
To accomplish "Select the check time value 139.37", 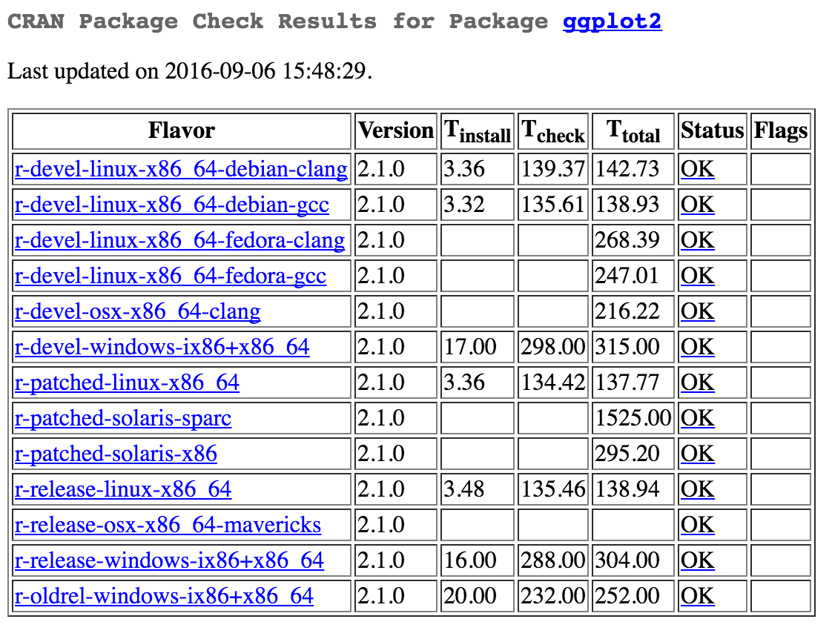I will [x=553, y=169].
